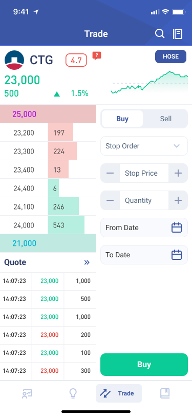Expand the Stop Order type dropdown

(144, 146)
